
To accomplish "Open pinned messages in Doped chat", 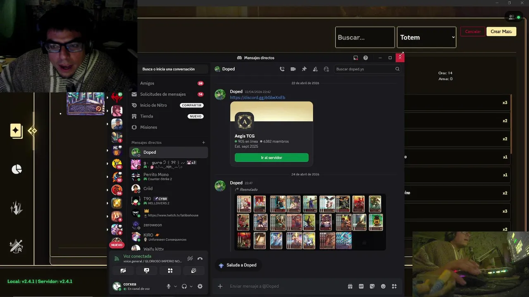I will [304, 69].
